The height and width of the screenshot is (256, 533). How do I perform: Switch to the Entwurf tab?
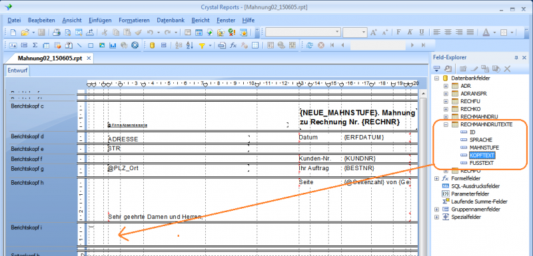click(17, 70)
